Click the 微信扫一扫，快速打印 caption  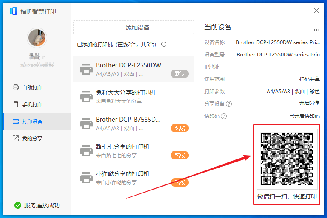287,196
